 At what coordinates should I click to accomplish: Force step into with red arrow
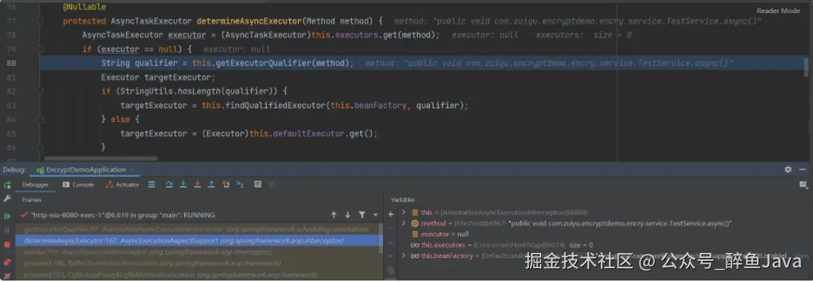coord(197,184)
